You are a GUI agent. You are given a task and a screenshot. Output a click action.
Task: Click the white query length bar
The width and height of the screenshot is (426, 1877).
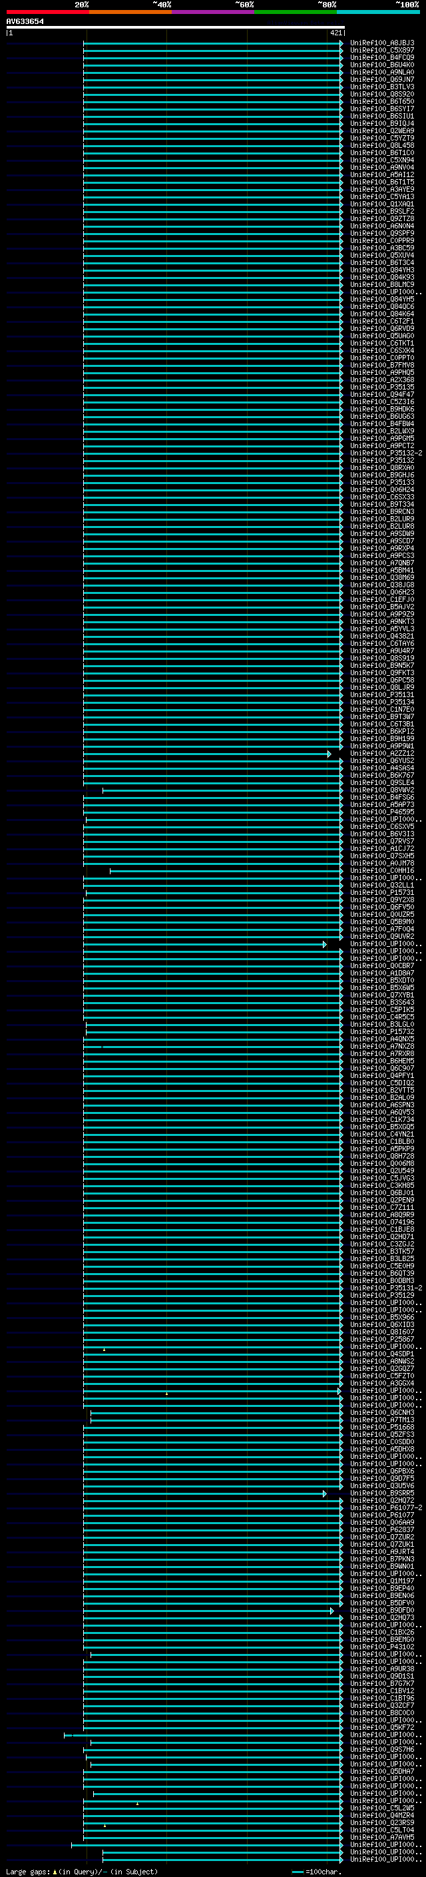(176, 28)
